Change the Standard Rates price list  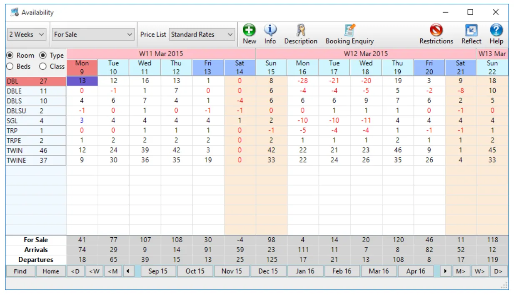pos(202,34)
